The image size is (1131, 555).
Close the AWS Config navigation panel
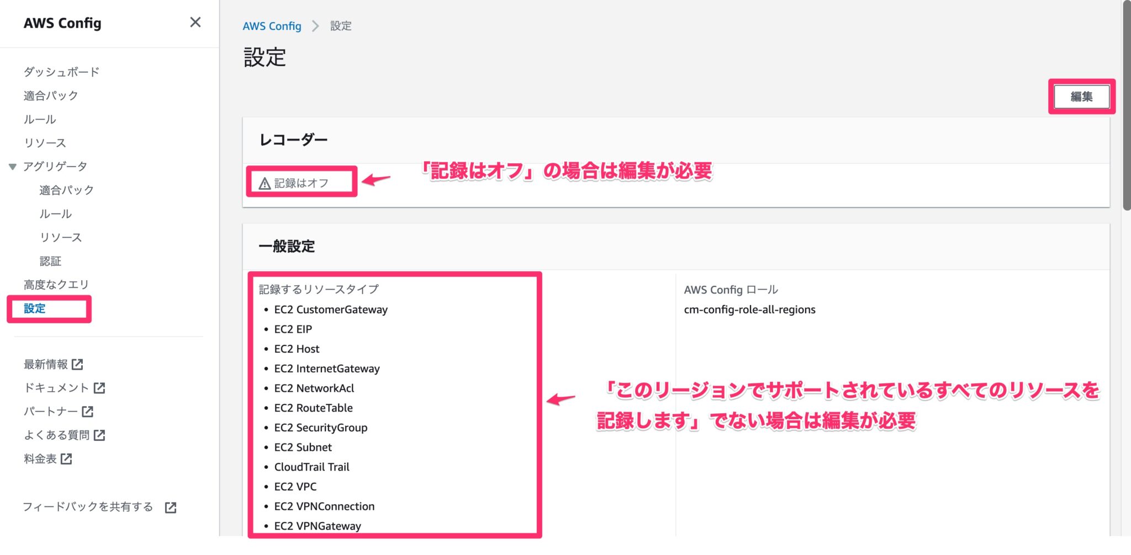point(195,23)
